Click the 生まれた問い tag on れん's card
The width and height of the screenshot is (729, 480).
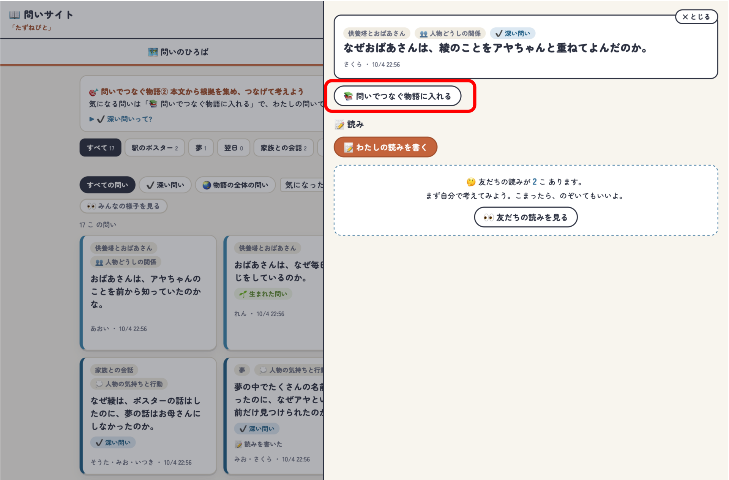(263, 294)
